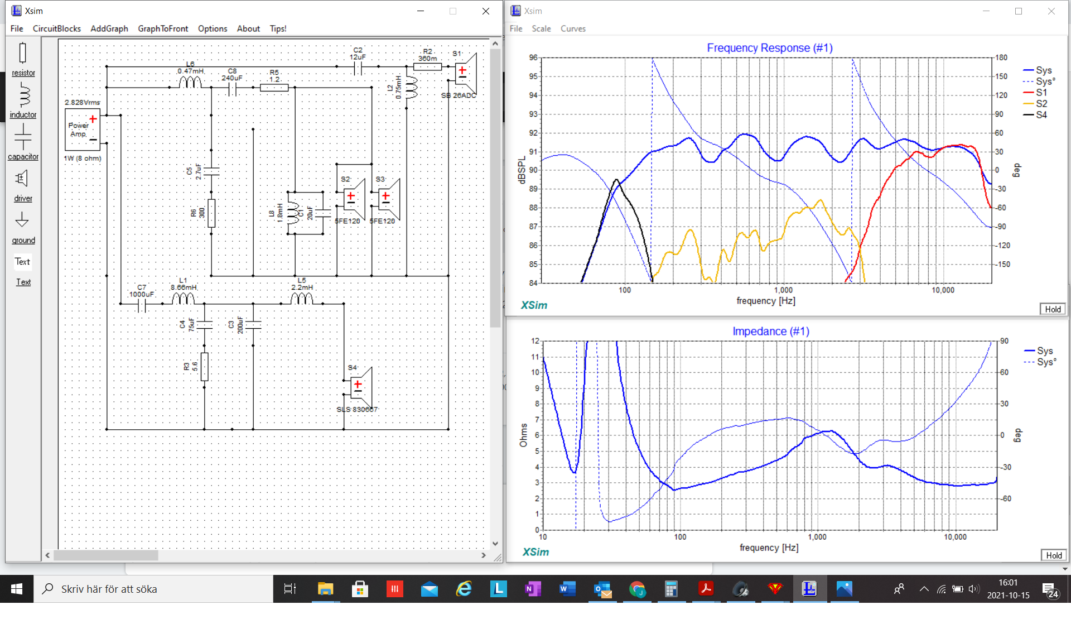Open Google Chrome from the taskbar
This screenshot has width=1071, height=643.
click(x=636, y=589)
